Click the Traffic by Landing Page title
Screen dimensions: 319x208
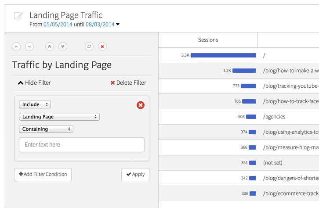point(62,65)
